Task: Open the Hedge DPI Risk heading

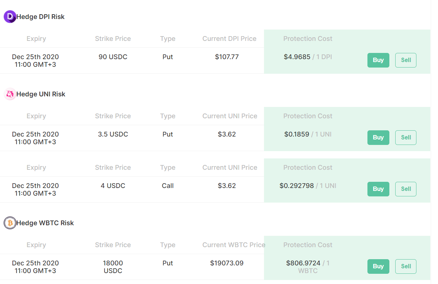Action: [41, 17]
